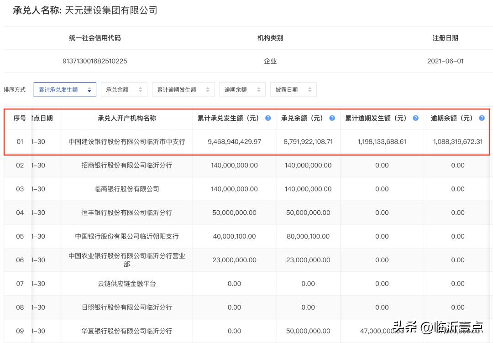This screenshot has height=343, width=493.
Task: Select 中国建设银行股份有限公司临沂市中支行 row name
Action: 127,142
